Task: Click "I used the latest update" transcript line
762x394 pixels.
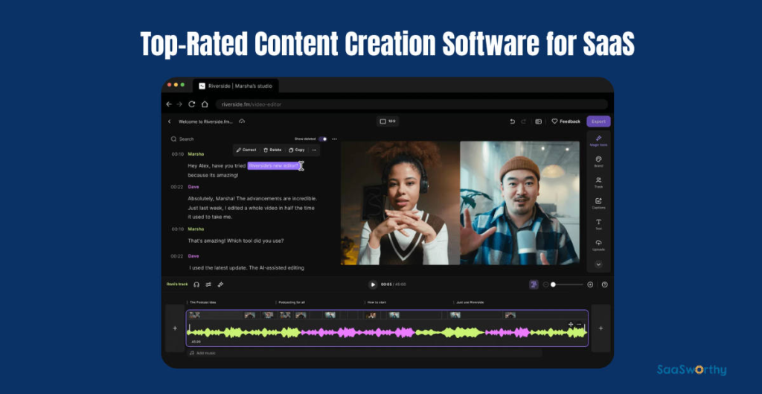Action: (247, 267)
